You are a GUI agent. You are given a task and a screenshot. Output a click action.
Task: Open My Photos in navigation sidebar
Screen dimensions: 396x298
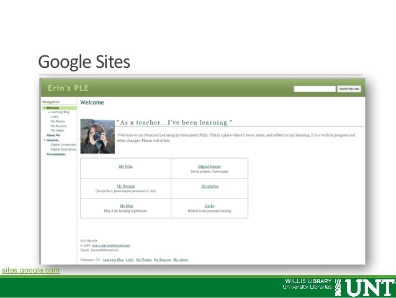pos(58,121)
